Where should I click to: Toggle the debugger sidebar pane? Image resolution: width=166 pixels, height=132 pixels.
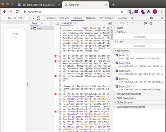click(x=110, y=23)
